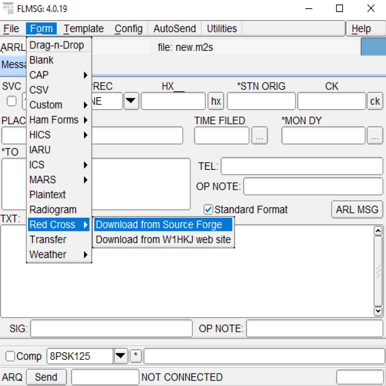Open the 8PSK125 mode dropdown

(x=120, y=356)
